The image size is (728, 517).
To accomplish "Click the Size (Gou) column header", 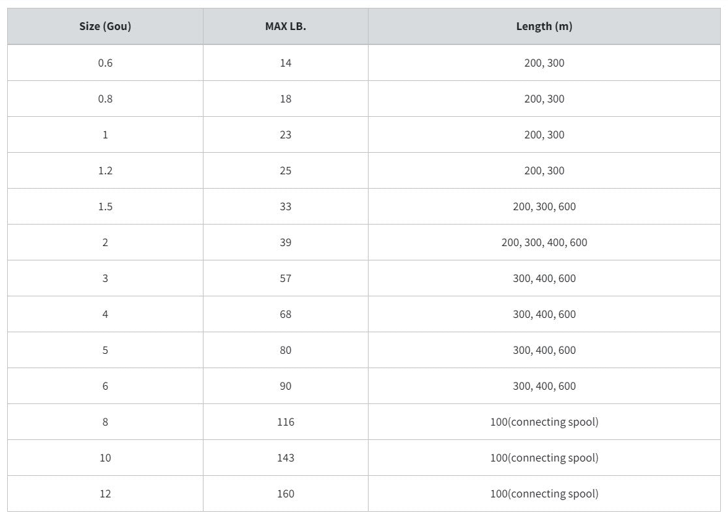I will click(105, 27).
